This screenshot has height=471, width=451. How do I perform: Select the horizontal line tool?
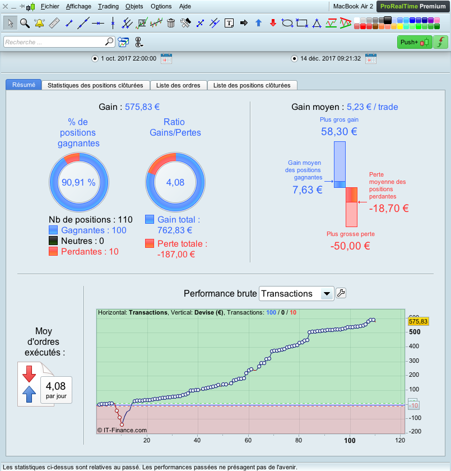point(98,23)
